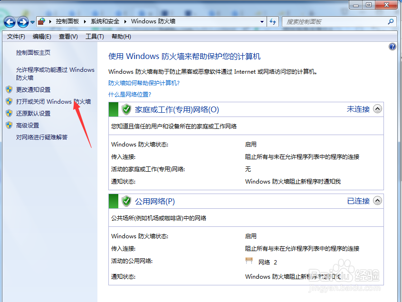Click shield icon beside 打开或关闭 Windows 防火墙
The image size is (402, 302).
point(9,101)
